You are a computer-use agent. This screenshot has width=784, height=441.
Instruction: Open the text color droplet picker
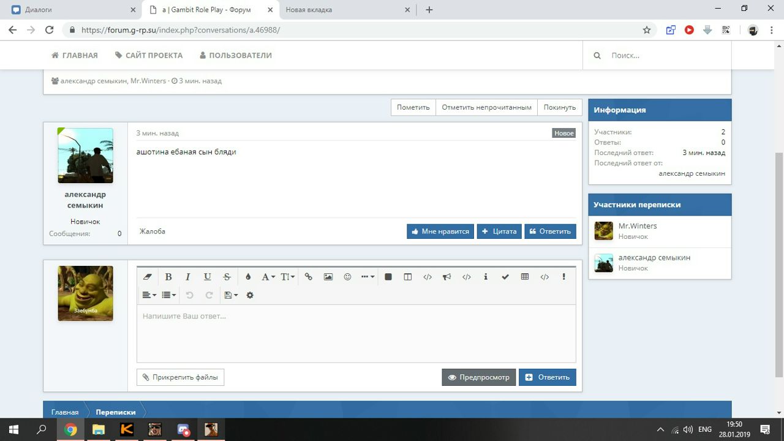[248, 277]
